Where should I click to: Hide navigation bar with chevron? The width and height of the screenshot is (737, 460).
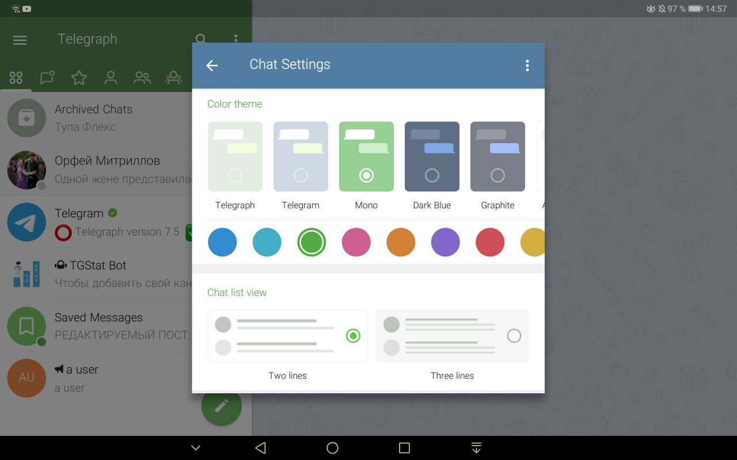click(x=196, y=448)
